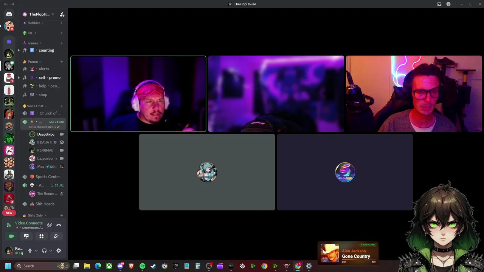Collapse the Hobbies category
This screenshot has width=484, height=272.
pyautogui.click(x=34, y=23)
